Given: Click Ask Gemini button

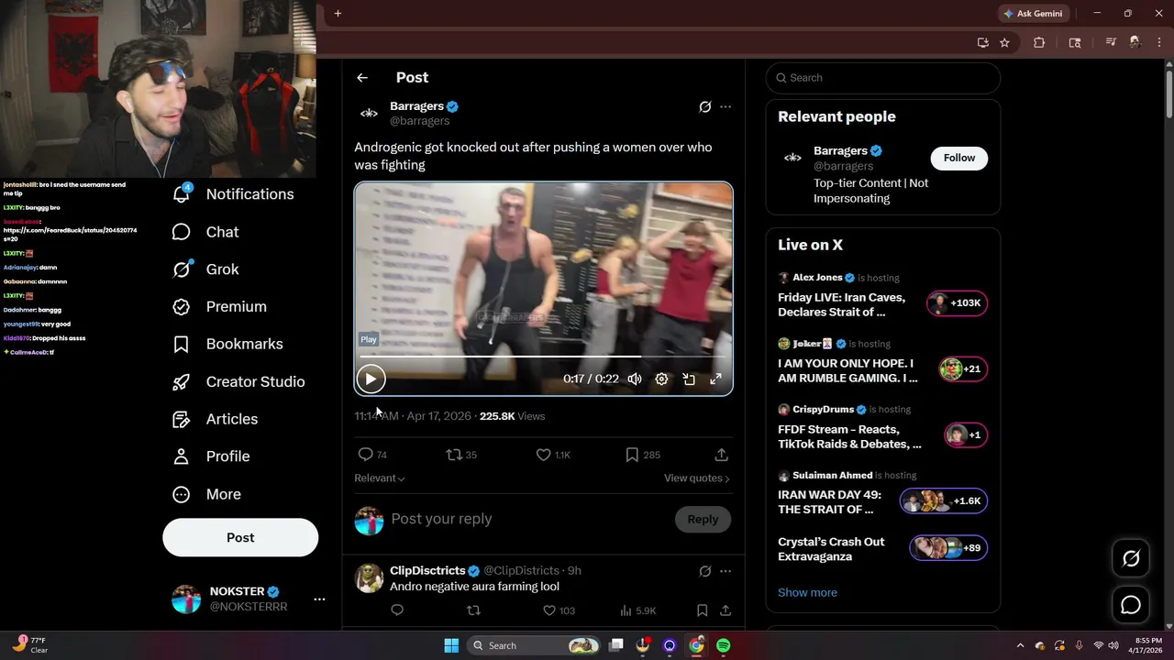Looking at the screenshot, I should (1033, 14).
